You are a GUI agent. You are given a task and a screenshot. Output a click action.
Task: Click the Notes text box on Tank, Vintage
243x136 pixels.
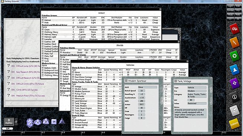click(x=190, y=113)
